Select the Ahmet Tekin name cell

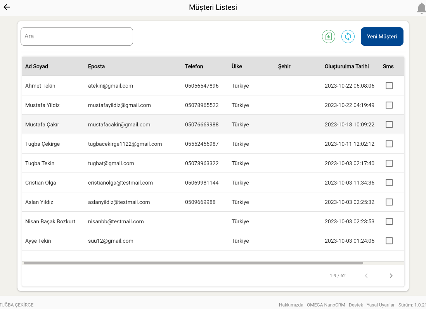(40, 86)
